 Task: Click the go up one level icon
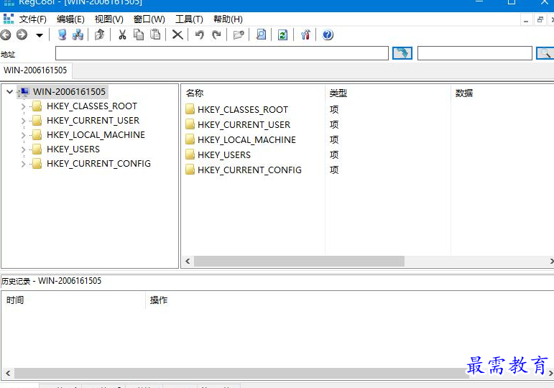click(x=100, y=34)
